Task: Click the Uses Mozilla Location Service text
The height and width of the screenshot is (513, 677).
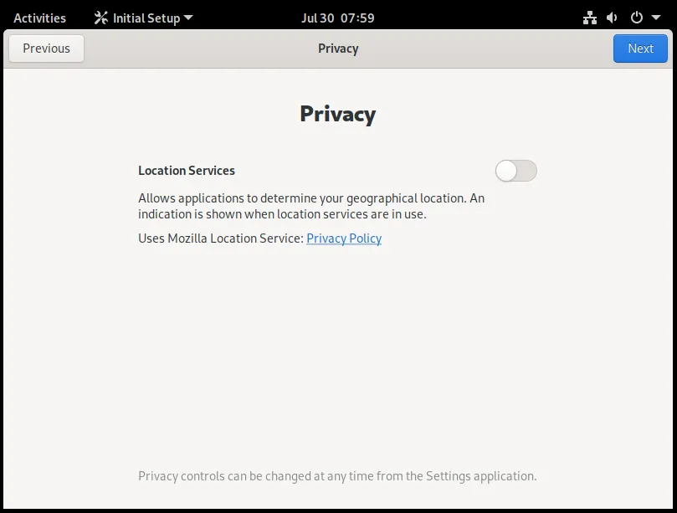Action: pyautogui.click(x=221, y=239)
